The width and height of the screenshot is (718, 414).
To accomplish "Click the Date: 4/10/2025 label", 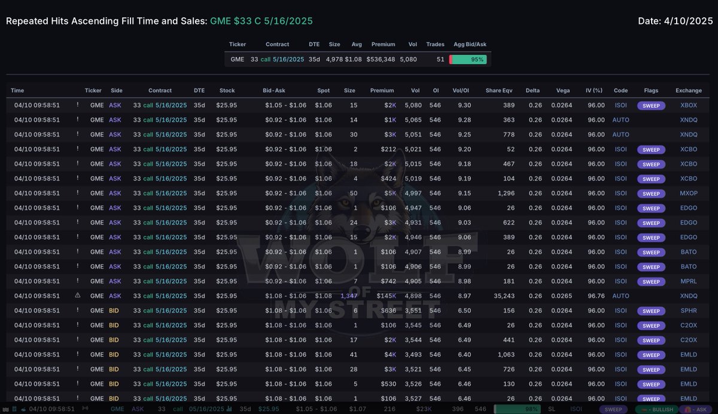I will (675, 21).
